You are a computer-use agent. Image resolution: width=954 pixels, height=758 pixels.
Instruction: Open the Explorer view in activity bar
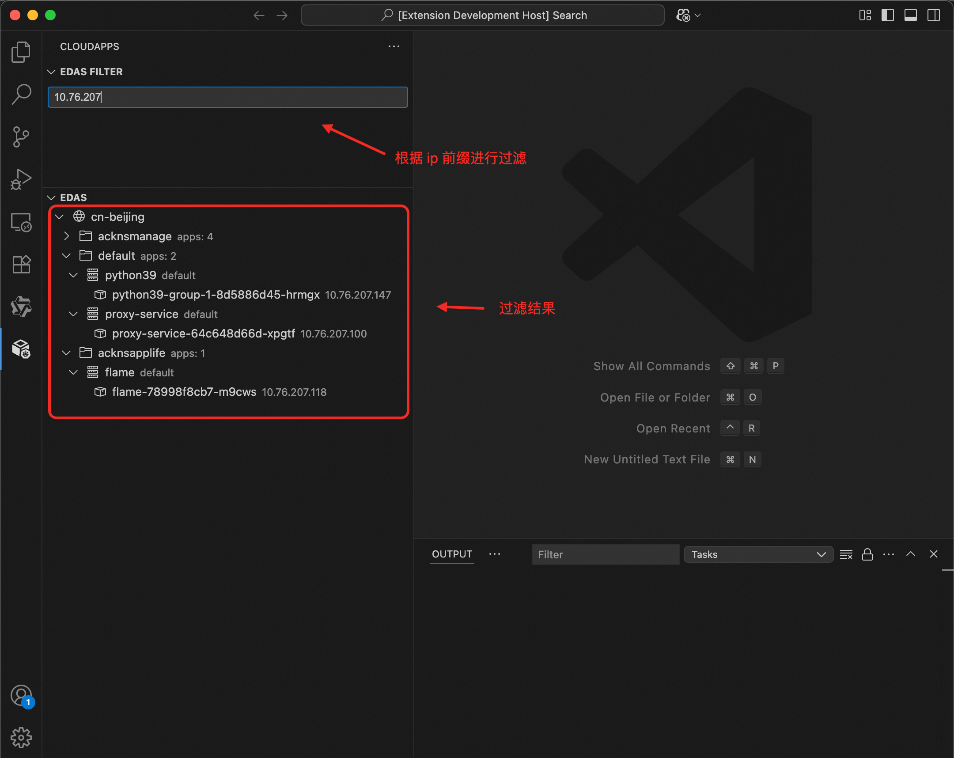point(21,52)
